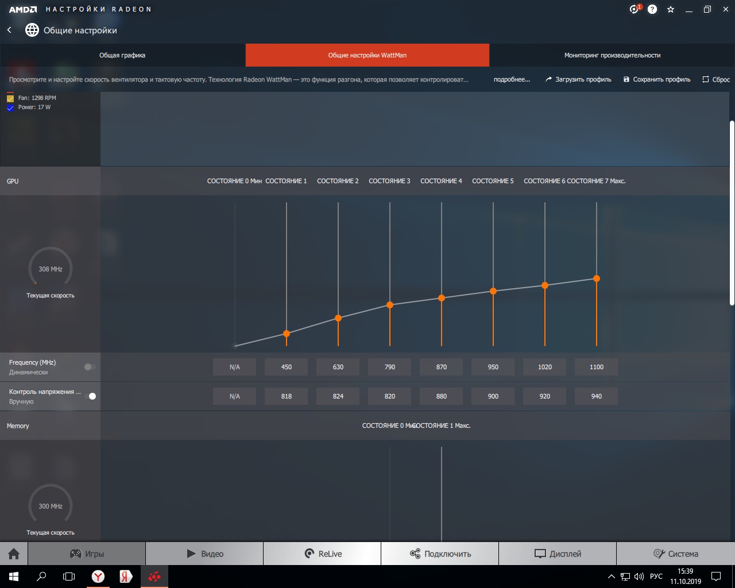735x588 pixels.
Task: Toggle the Контроль напряжения manual switch
Action: [x=90, y=396]
